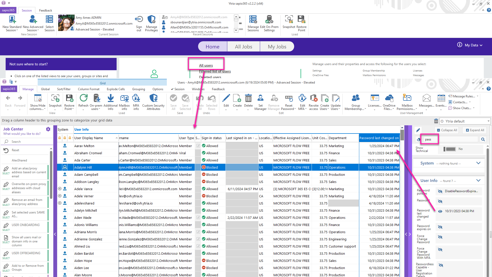Click the New Advanced Session icon

tap(33, 20)
